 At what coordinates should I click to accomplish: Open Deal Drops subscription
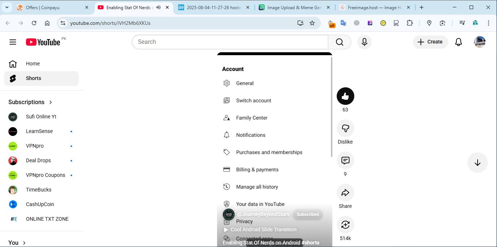[41, 160]
